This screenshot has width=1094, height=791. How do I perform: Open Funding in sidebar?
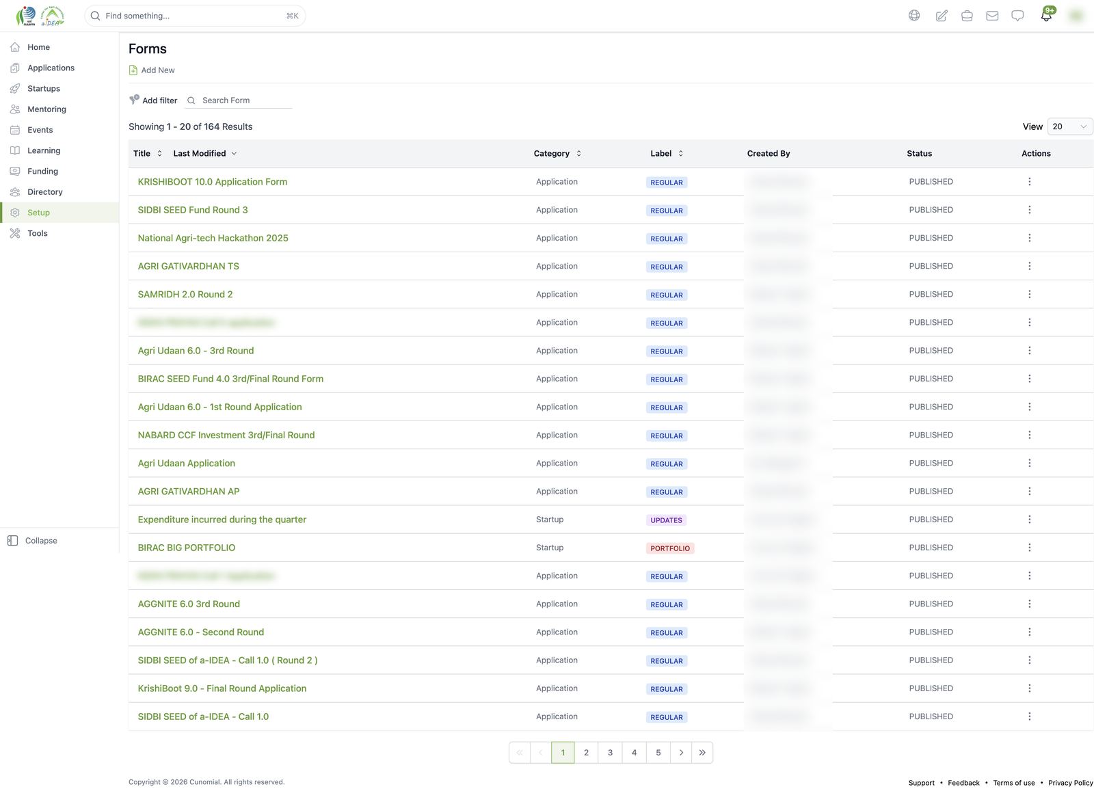pyautogui.click(x=59, y=171)
